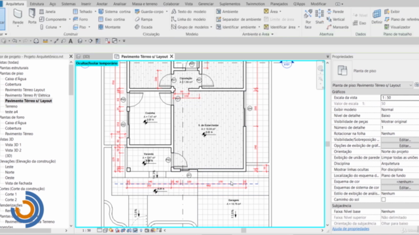This screenshot has height=235, width=419.
Task: Click the <nenhum> Esquema de cor button
Action: coord(405,181)
